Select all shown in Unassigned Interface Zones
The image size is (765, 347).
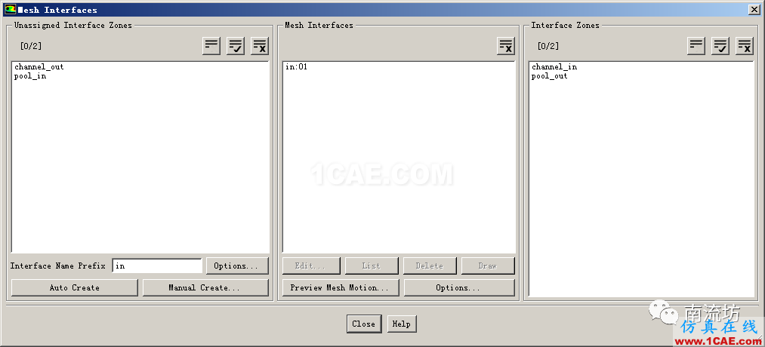pos(236,46)
